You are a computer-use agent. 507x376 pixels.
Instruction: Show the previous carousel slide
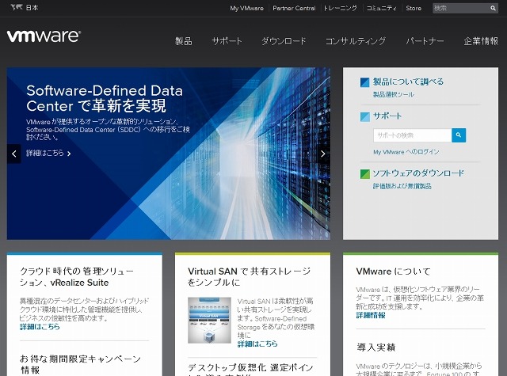point(14,154)
